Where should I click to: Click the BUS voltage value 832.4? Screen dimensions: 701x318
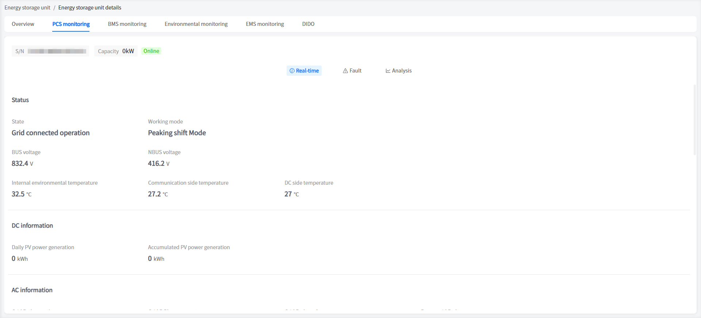coord(20,164)
